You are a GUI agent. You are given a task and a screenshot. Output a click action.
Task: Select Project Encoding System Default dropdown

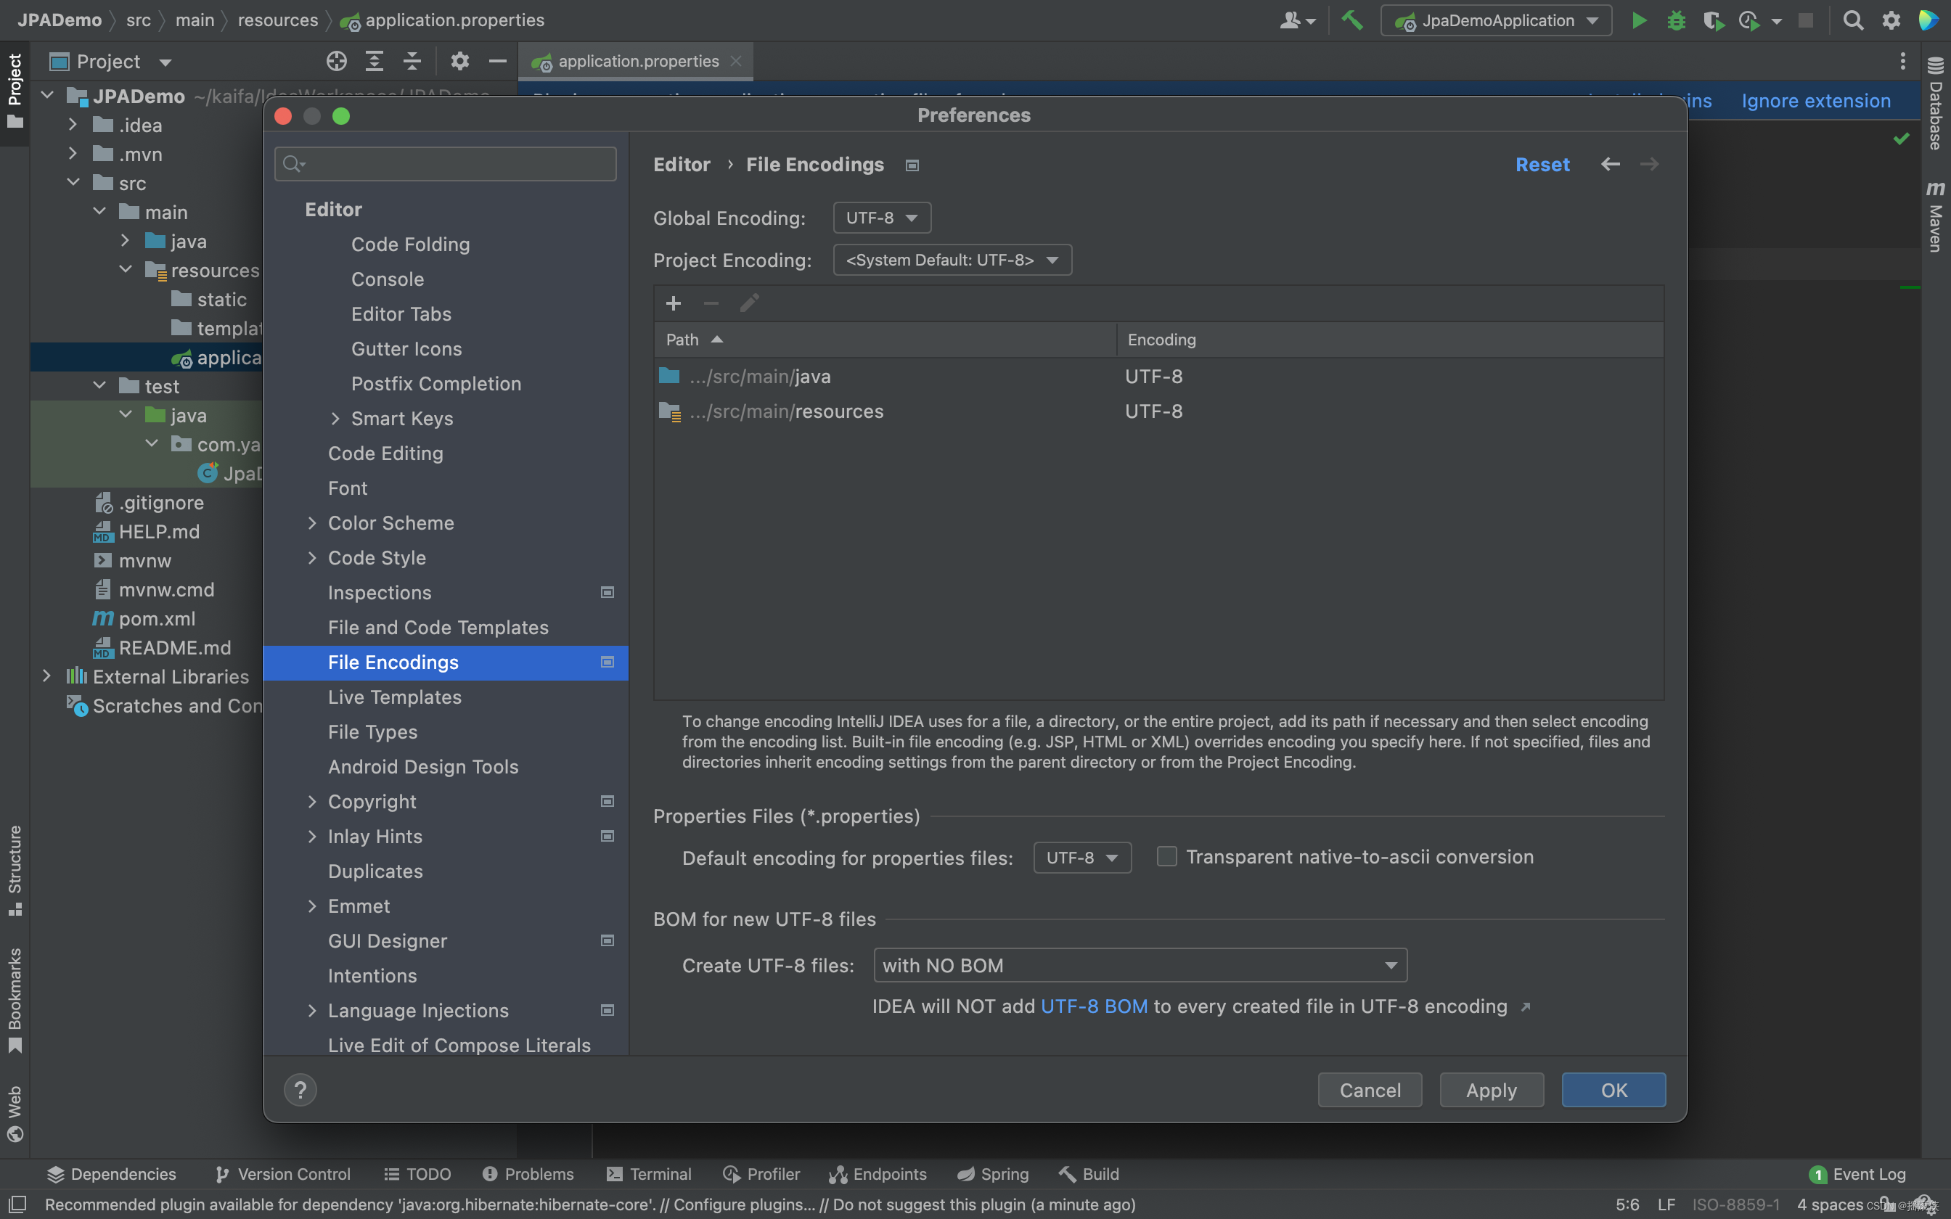(949, 258)
